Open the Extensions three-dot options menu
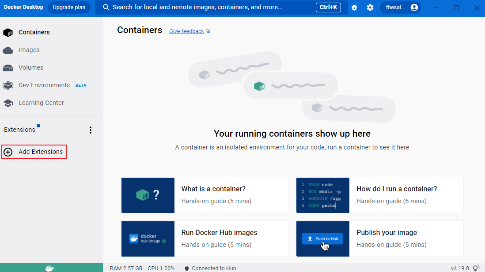This screenshot has width=485, height=272. [x=91, y=130]
